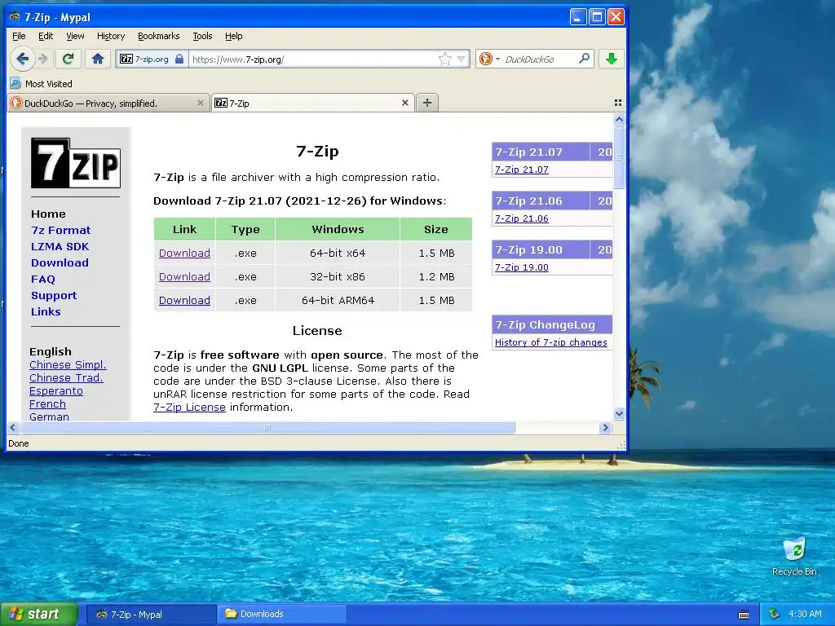Open a new tab with plus button
The image size is (835, 626).
pos(427,103)
